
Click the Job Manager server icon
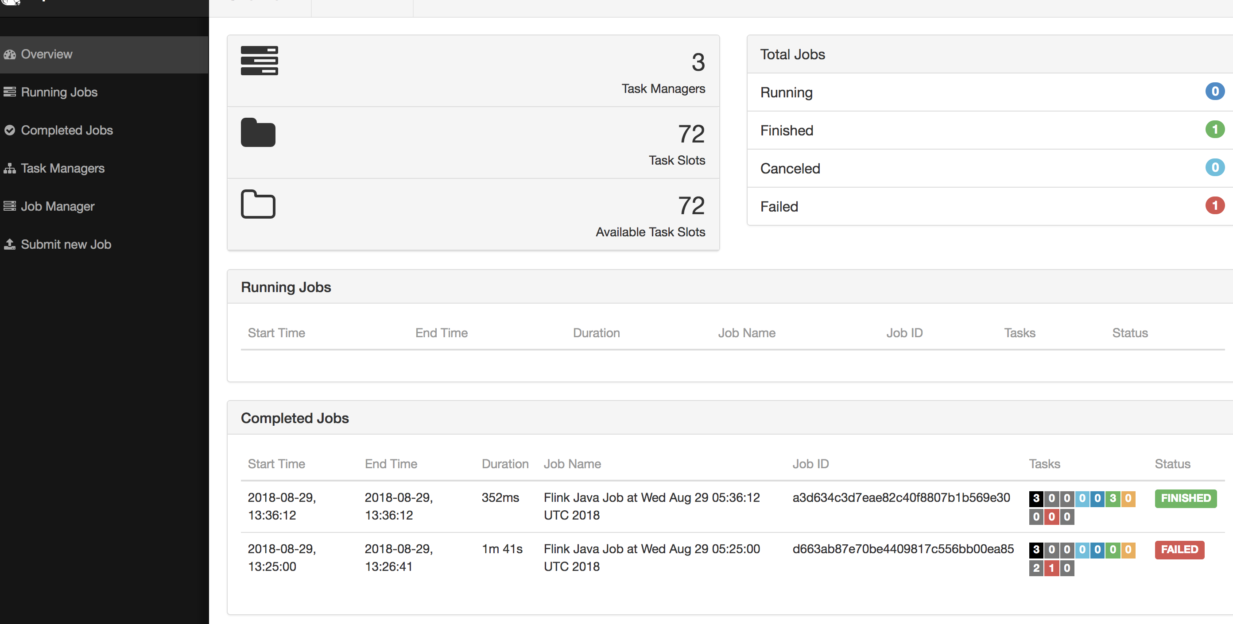tap(10, 206)
